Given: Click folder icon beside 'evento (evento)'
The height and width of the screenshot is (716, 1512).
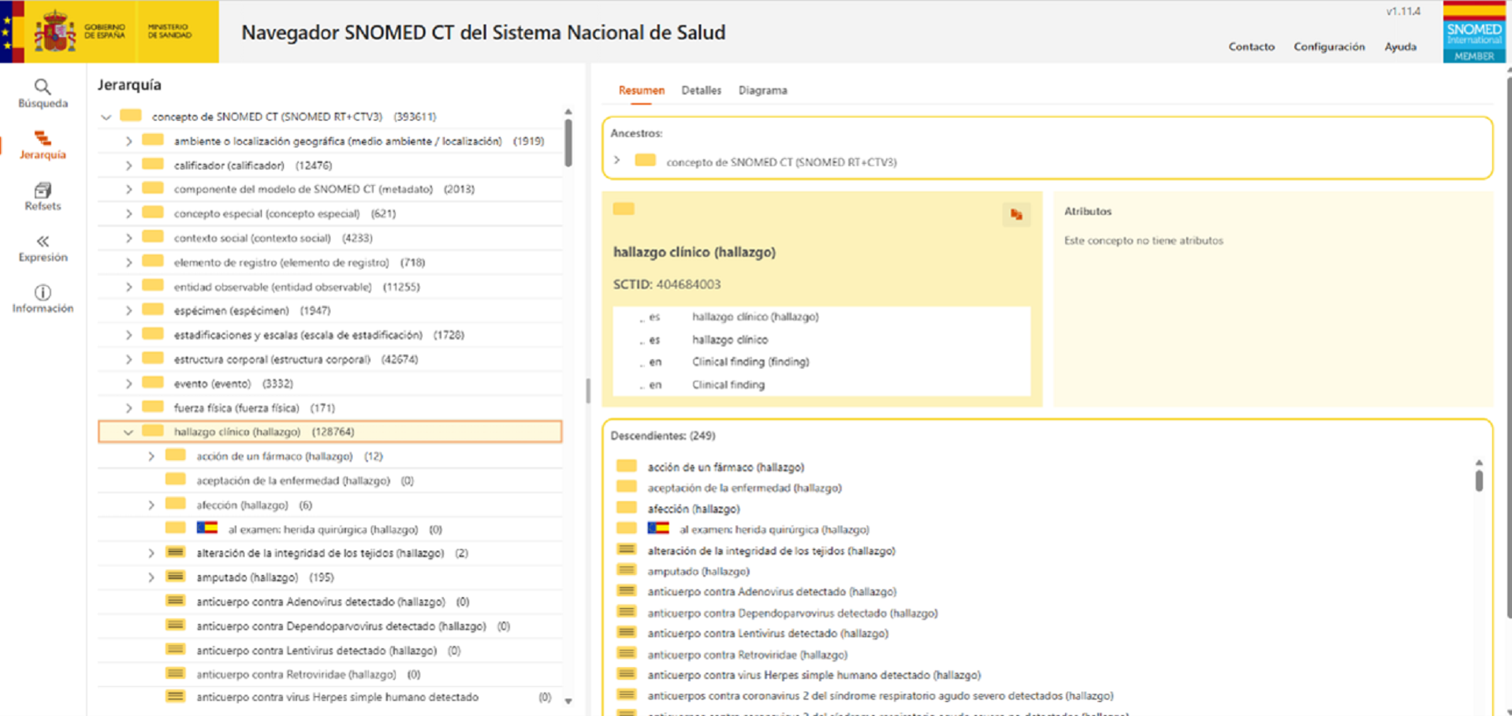Looking at the screenshot, I should [153, 383].
